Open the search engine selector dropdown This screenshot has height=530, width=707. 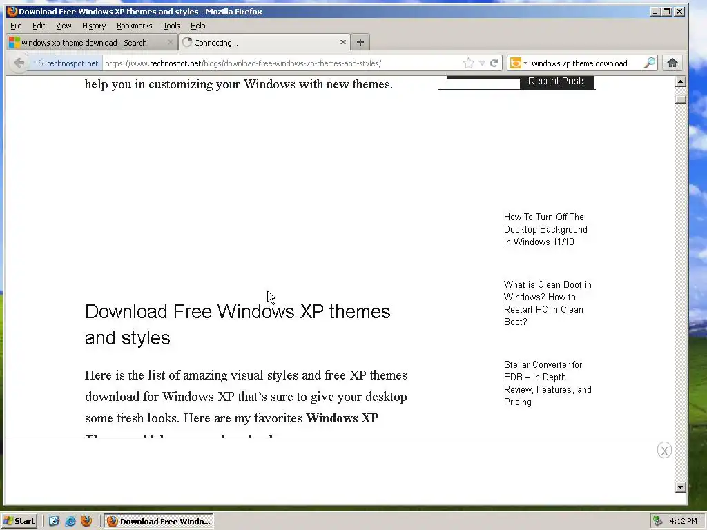[518, 63]
